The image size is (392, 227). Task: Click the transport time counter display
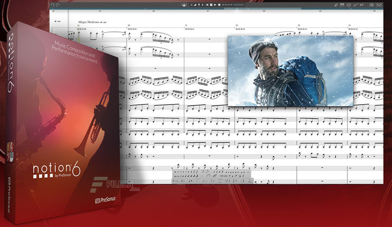click(x=227, y=5)
